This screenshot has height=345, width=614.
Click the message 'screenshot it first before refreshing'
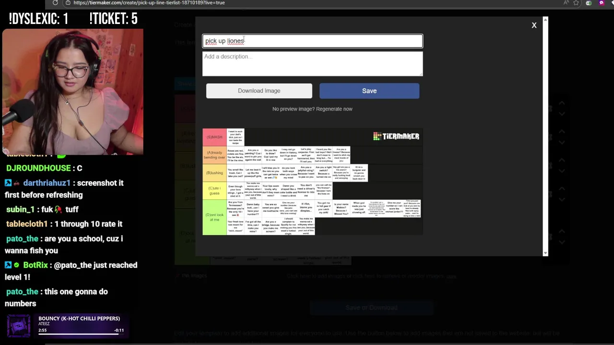pyautogui.click(x=64, y=189)
